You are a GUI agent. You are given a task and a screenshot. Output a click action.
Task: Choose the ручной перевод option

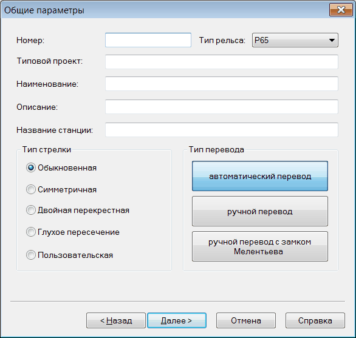[x=260, y=211]
